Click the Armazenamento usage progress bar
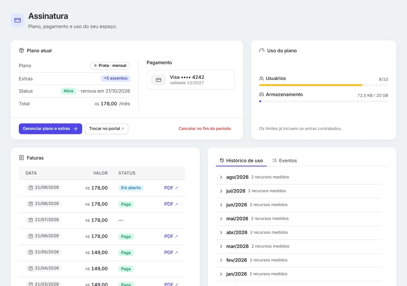This screenshot has width=407, height=286. [323, 101]
